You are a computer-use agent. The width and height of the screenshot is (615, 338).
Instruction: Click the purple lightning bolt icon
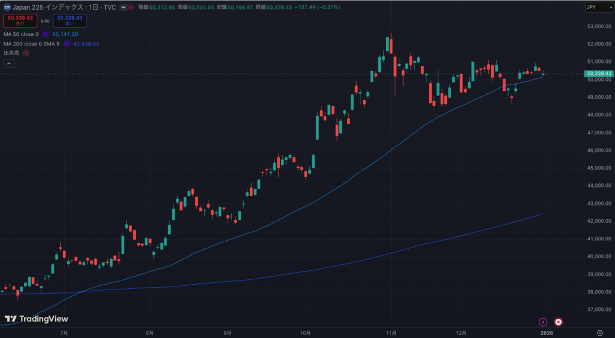(x=543, y=322)
